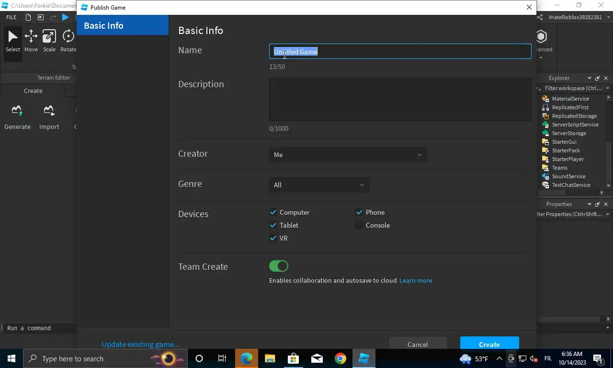Select MaterialService in Explorer
The image size is (613, 368).
[570, 99]
